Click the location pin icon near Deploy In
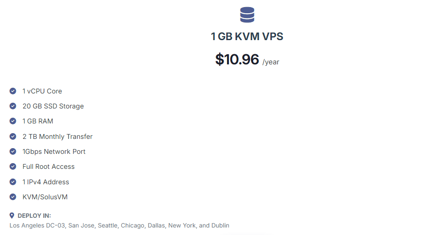426x235 pixels. 11,216
